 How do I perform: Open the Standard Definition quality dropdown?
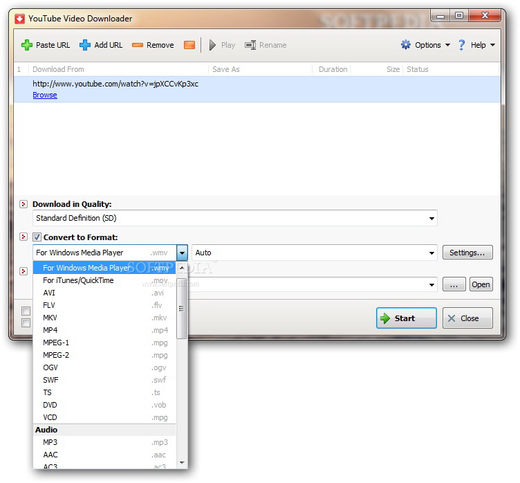(x=431, y=219)
